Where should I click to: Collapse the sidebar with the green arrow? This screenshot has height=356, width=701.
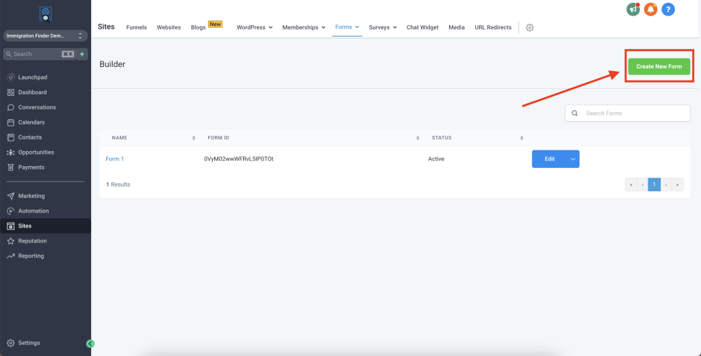tap(90, 344)
